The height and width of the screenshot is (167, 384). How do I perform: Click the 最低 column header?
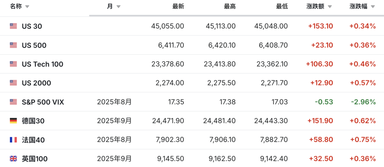coord(282,6)
